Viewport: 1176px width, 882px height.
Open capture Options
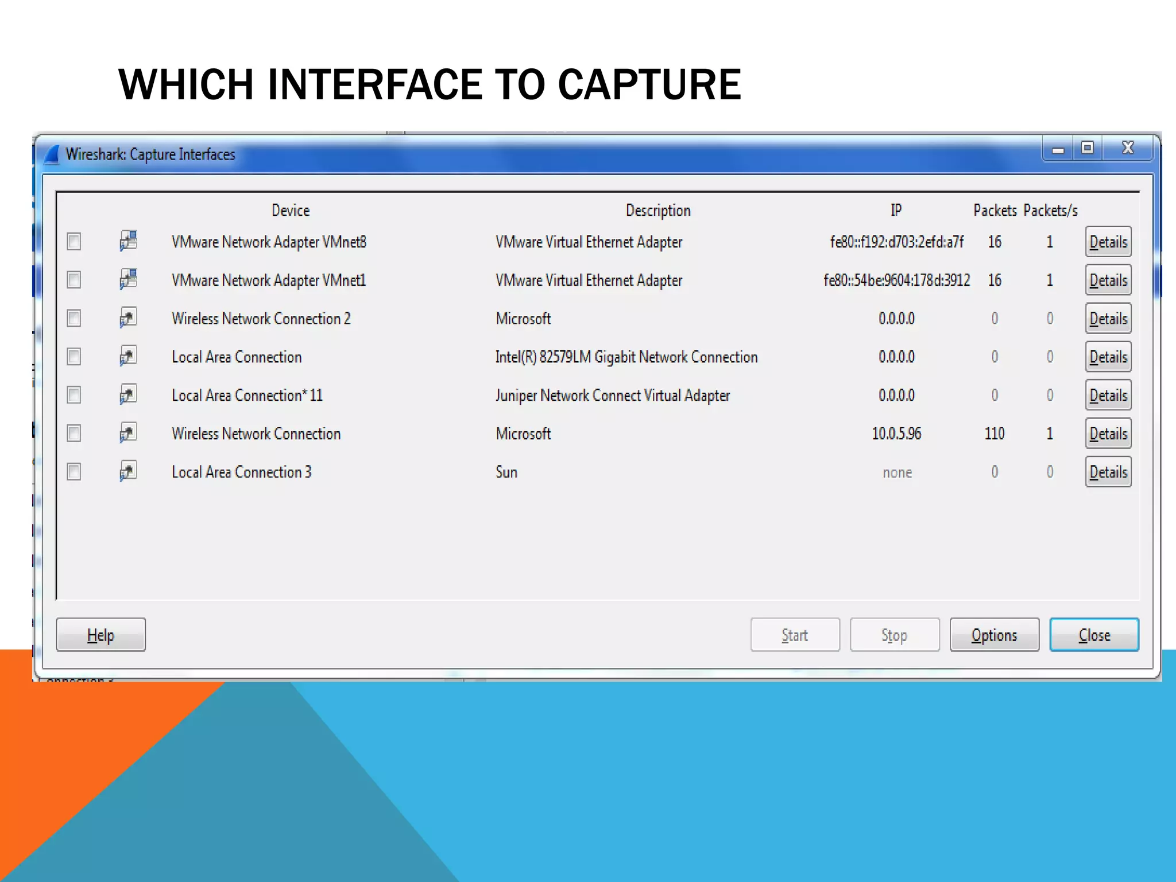click(995, 635)
